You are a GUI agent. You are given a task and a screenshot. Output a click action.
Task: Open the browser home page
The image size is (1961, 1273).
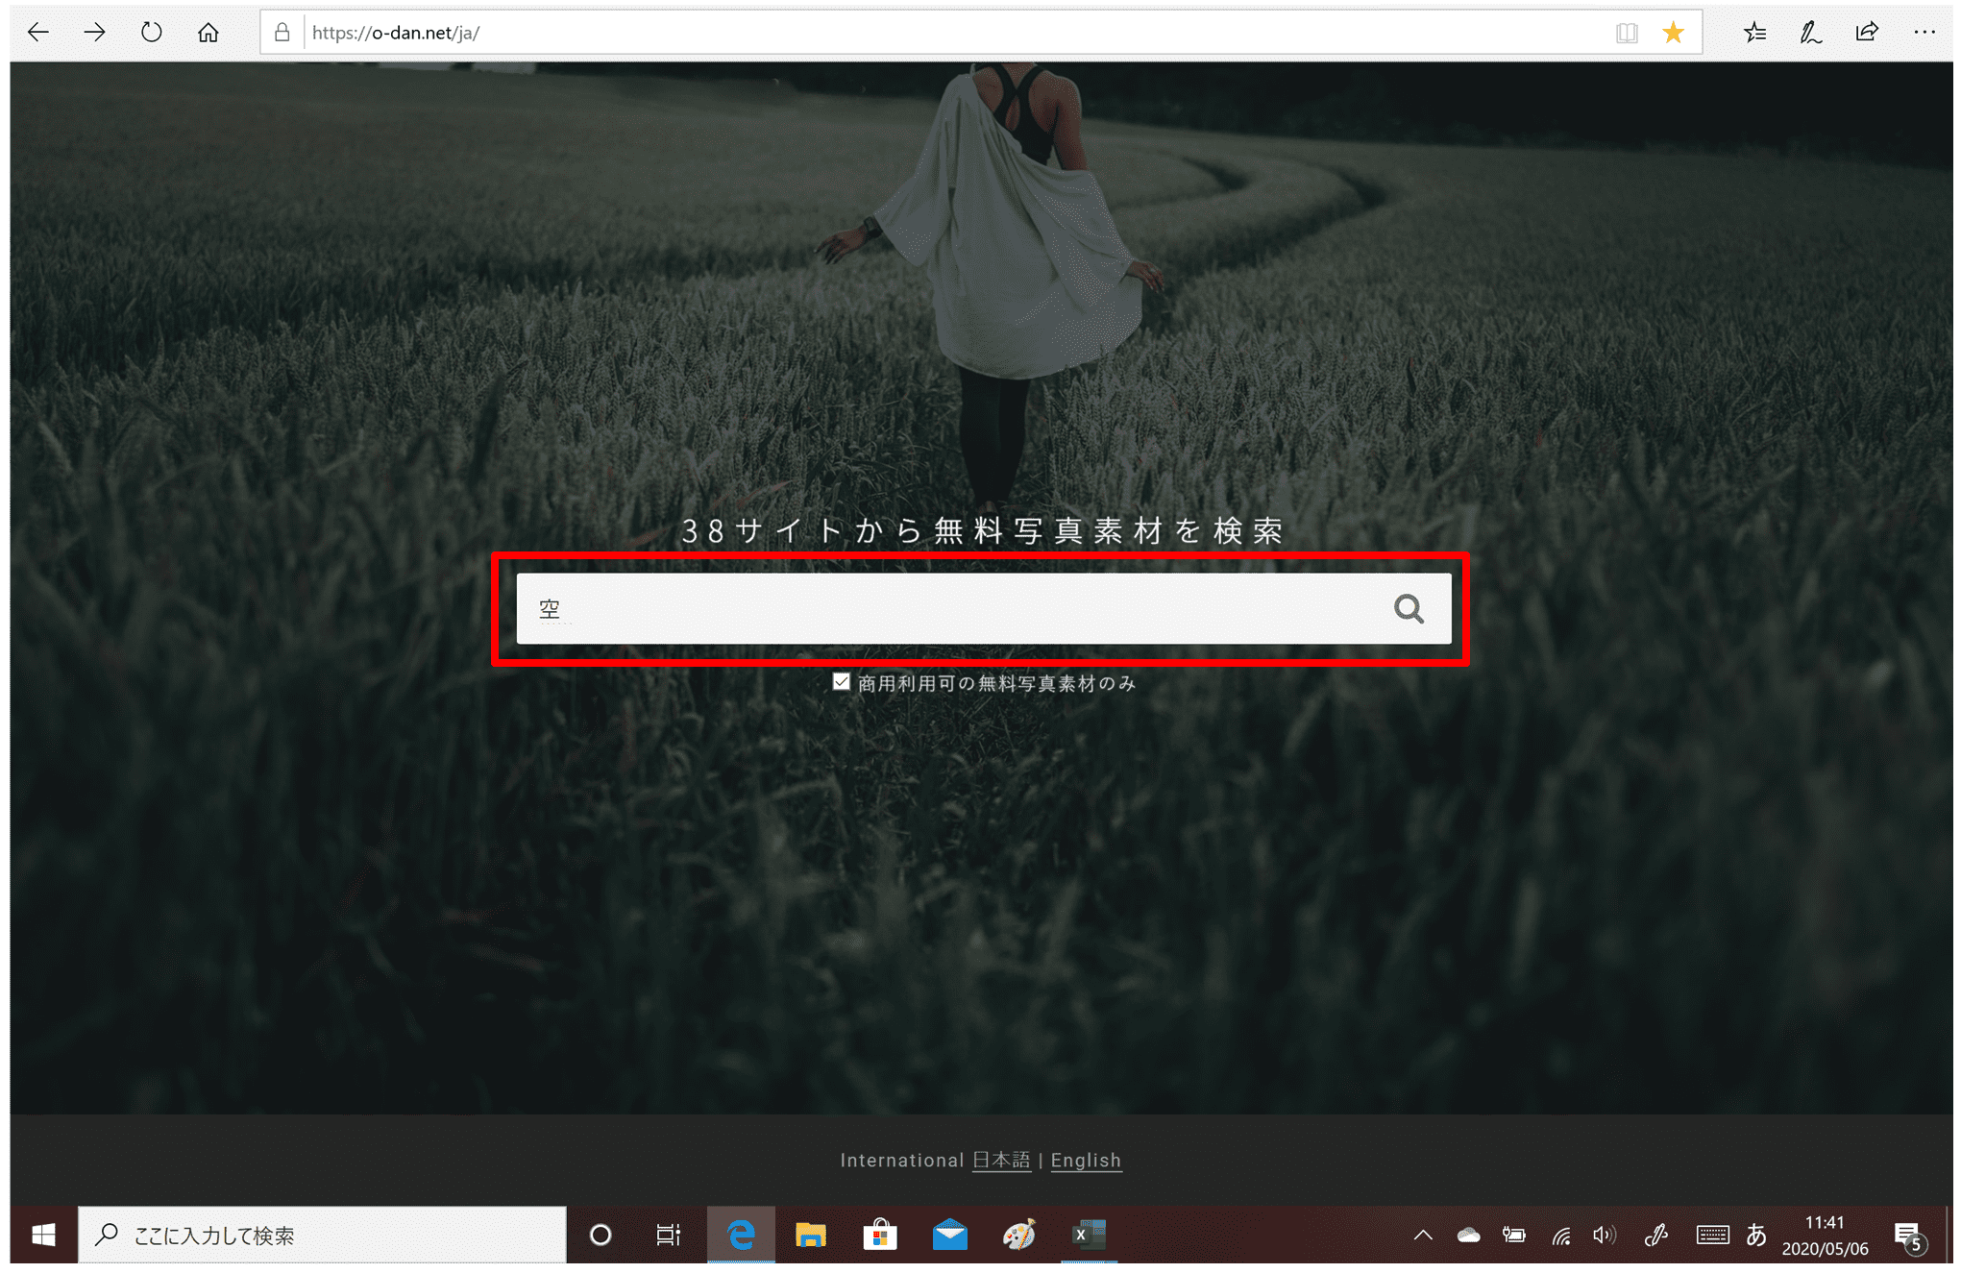(208, 33)
